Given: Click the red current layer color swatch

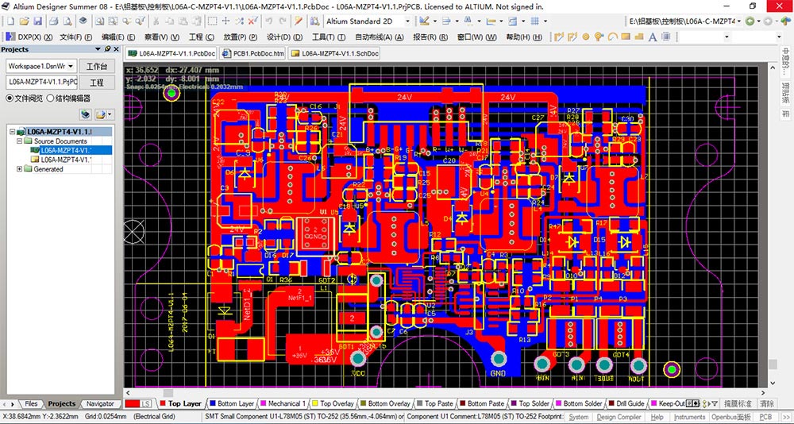Looking at the screenshot, I should point(132,403).
